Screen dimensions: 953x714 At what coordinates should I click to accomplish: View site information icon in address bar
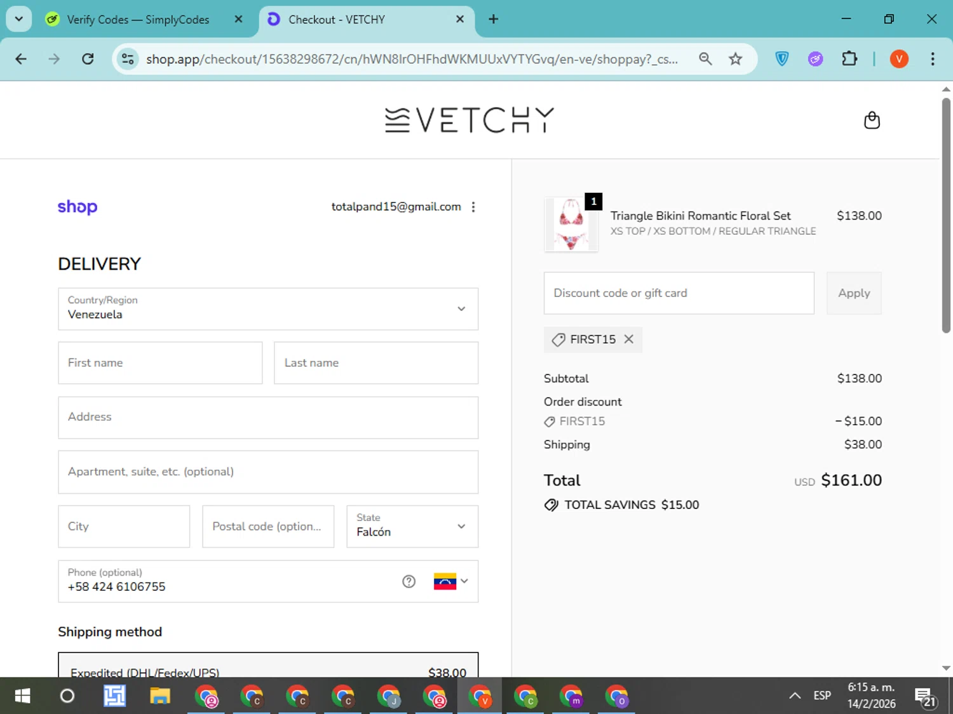click(128, 59)
